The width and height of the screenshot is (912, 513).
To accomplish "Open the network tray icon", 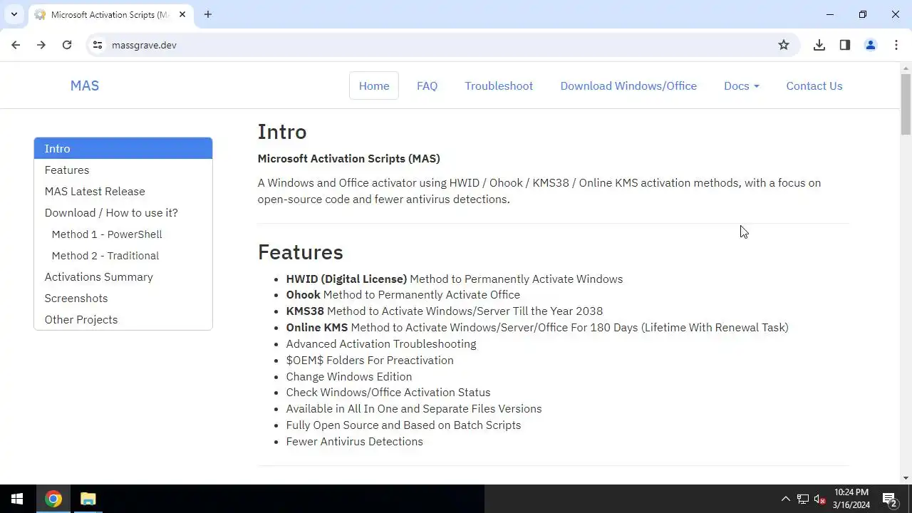I will coord(803,499).
